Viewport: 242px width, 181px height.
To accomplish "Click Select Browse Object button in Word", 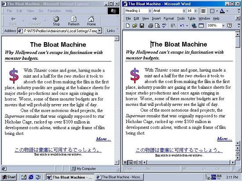I will 238,153.
